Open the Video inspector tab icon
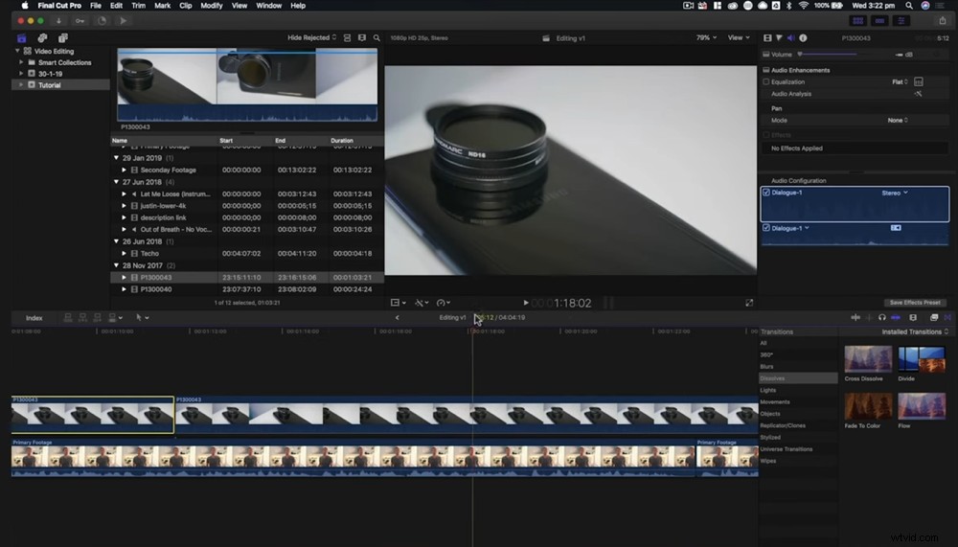958x547 pixels. pyautogui.click(x=767, y=38)
